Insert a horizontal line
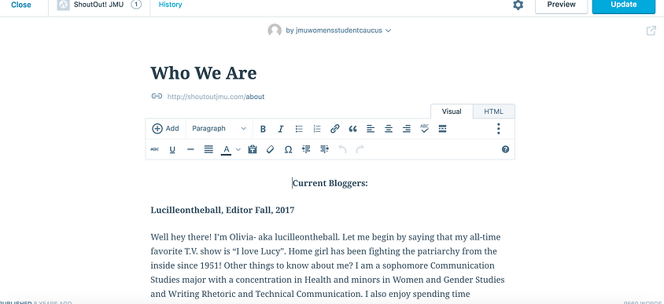This screenshot has height=304, width=664. (190, 149)
